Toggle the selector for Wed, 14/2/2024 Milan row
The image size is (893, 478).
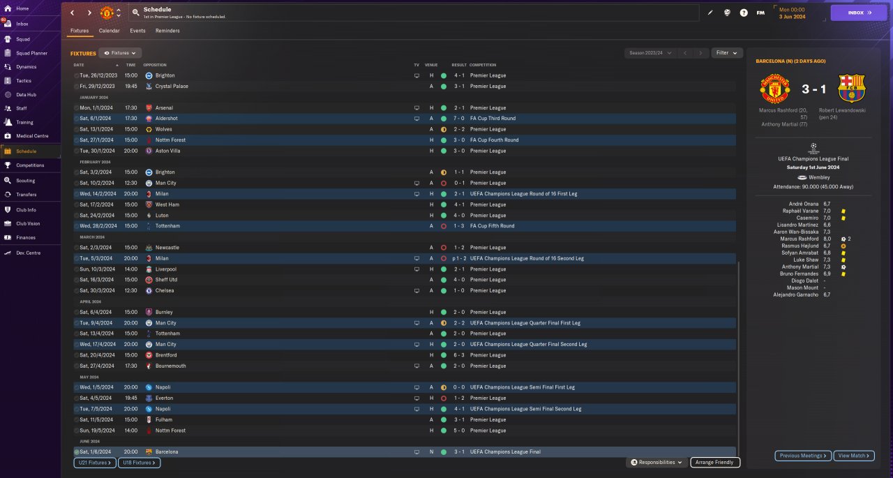click(x=77, y=194)
